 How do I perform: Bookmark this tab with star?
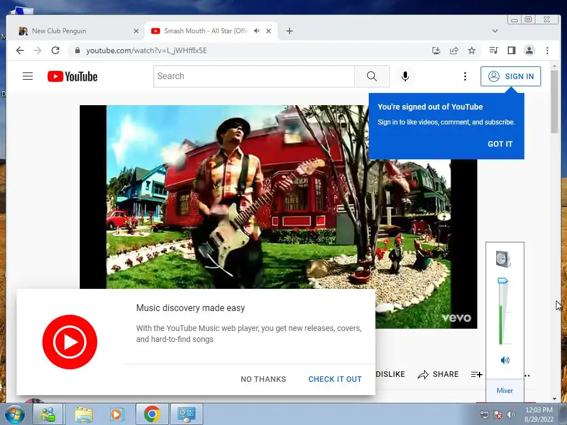[472, 50]
